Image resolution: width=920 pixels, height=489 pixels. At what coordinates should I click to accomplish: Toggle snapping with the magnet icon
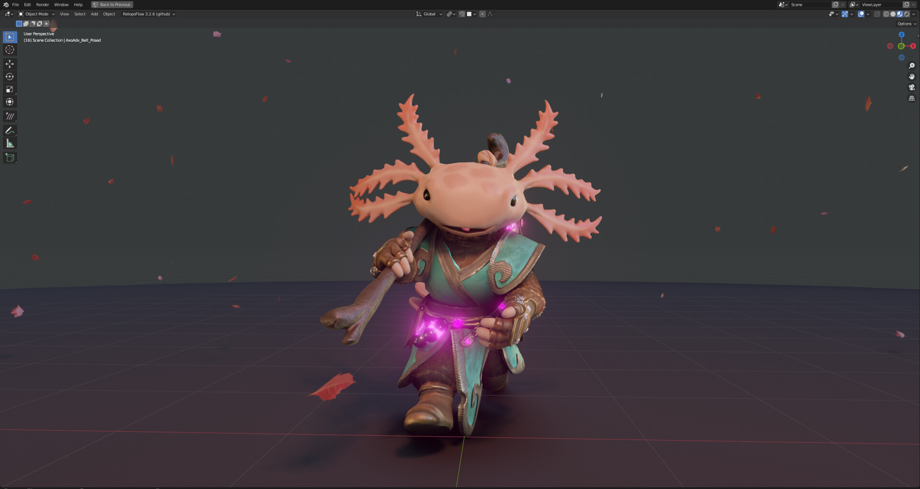461,14
